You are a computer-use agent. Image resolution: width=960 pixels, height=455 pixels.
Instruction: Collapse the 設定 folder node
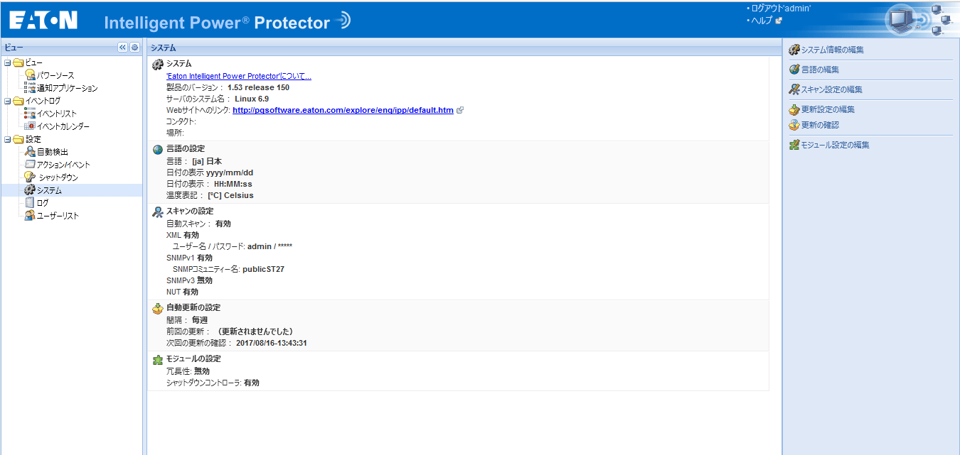point(7,138)
